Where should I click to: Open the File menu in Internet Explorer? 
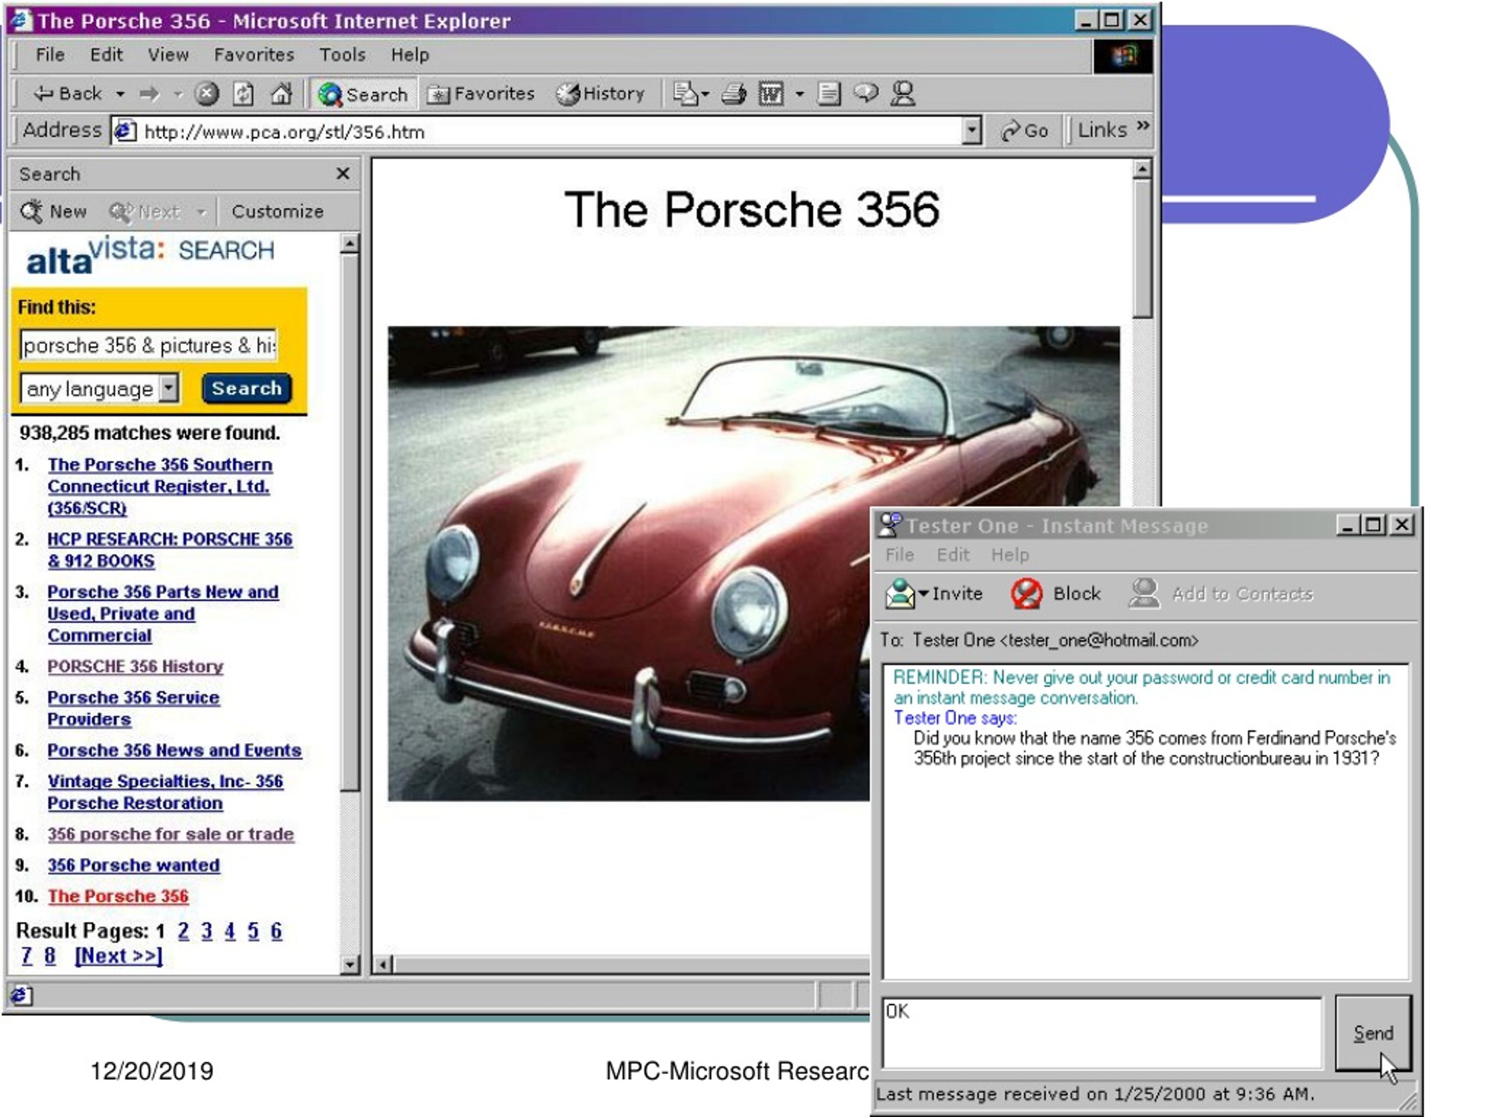coord(50,55)
